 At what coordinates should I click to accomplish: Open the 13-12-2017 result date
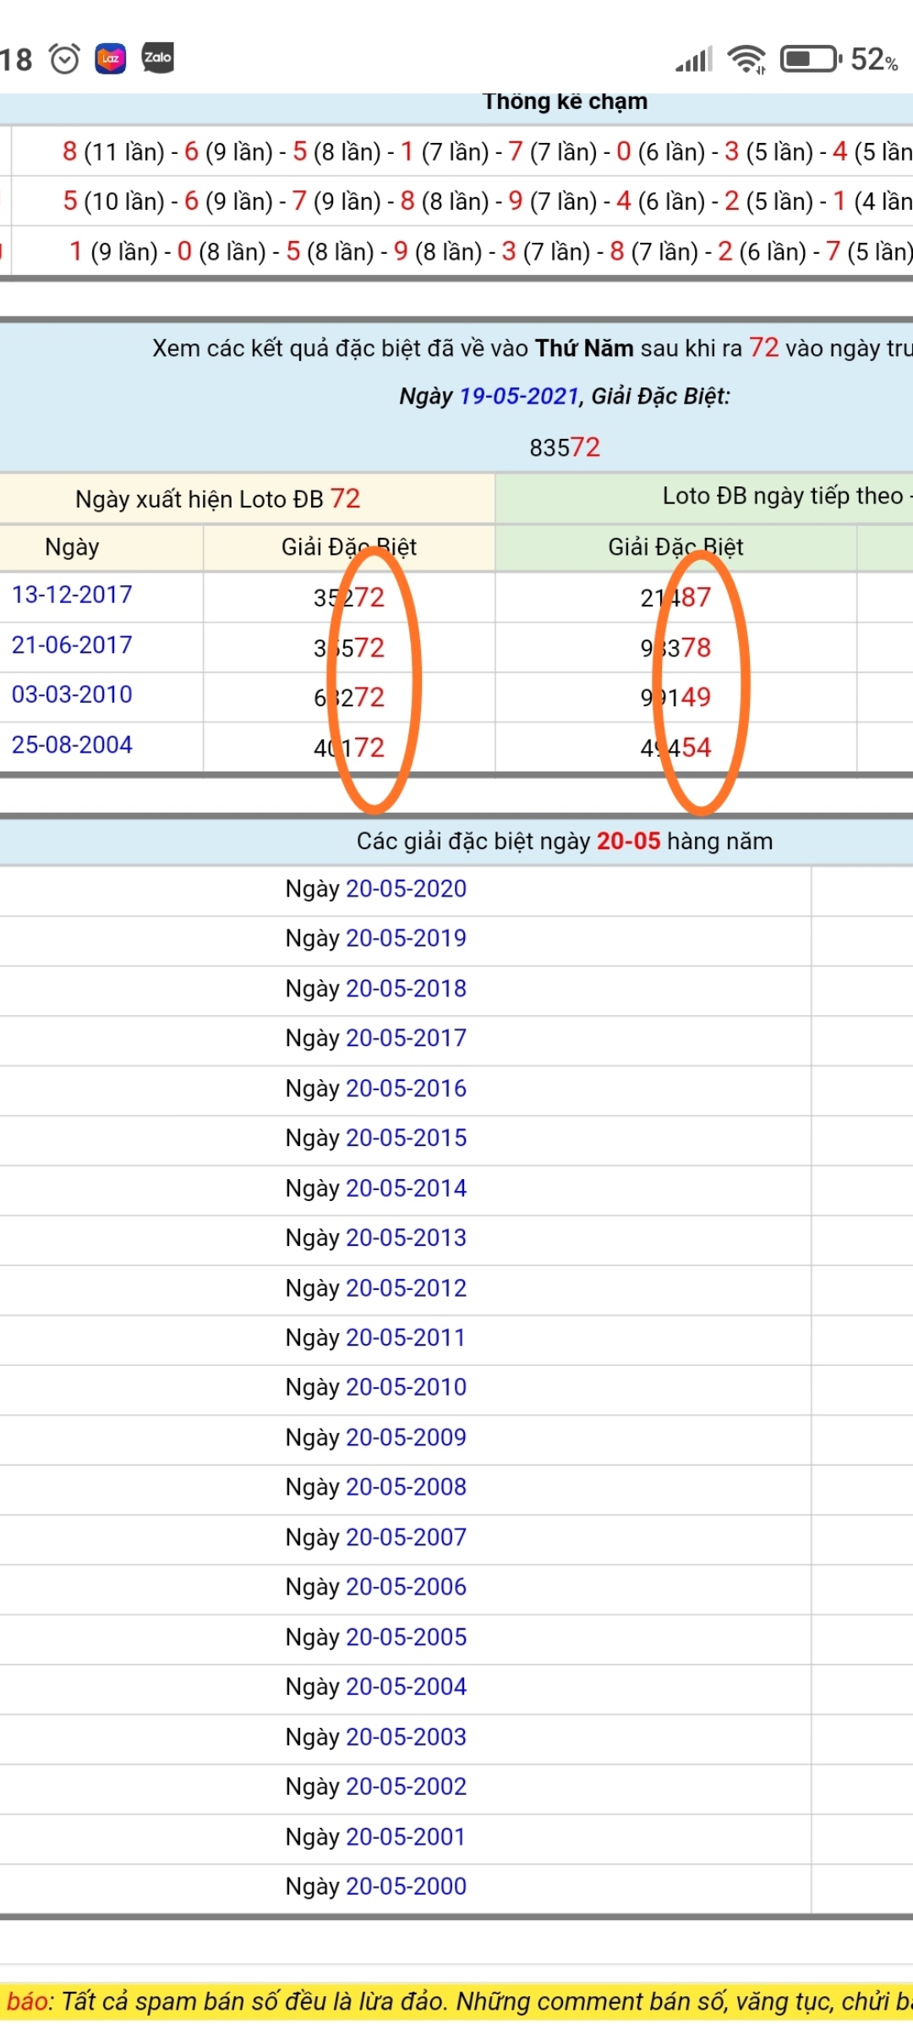point(72,595)
